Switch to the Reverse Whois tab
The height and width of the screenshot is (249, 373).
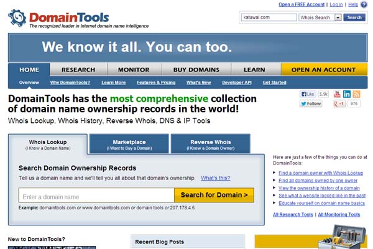[x=210, y=145]
